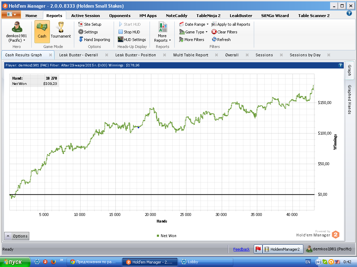Image resolution: width=357 pixels, height=267 pixels.
Task: Close the Leak Buster - Overall tab
Action: 107,55
